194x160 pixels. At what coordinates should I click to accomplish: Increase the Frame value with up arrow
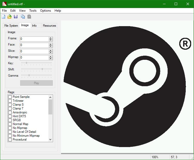click(51, 38)
